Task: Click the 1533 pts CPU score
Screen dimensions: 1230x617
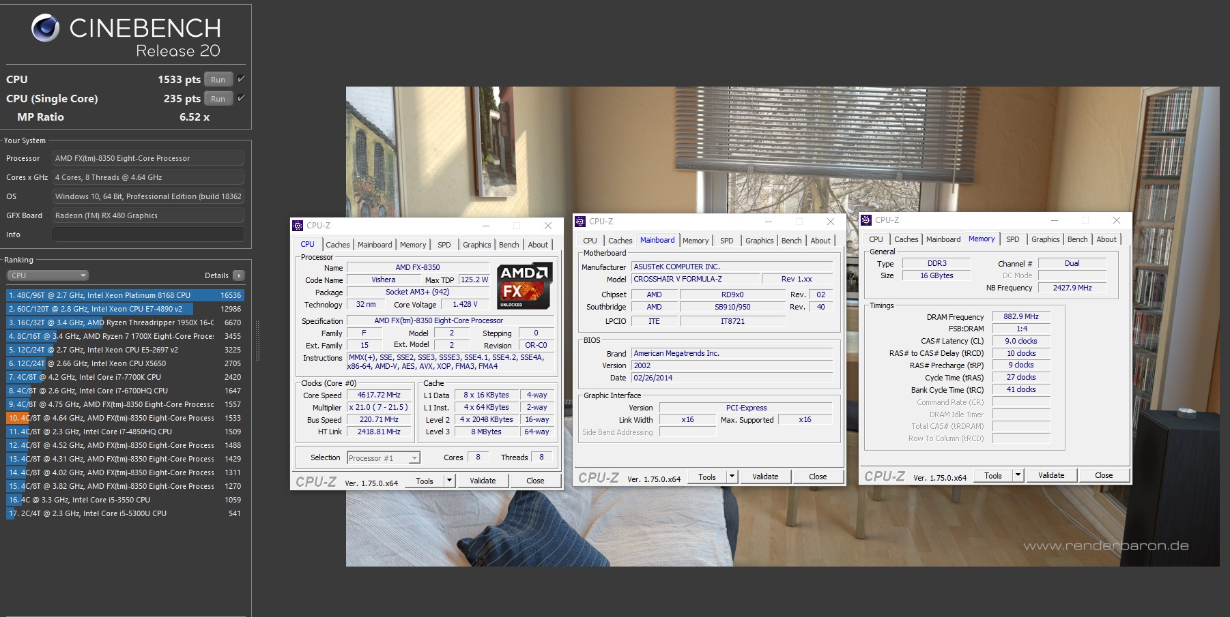Action: coord(179,80)
